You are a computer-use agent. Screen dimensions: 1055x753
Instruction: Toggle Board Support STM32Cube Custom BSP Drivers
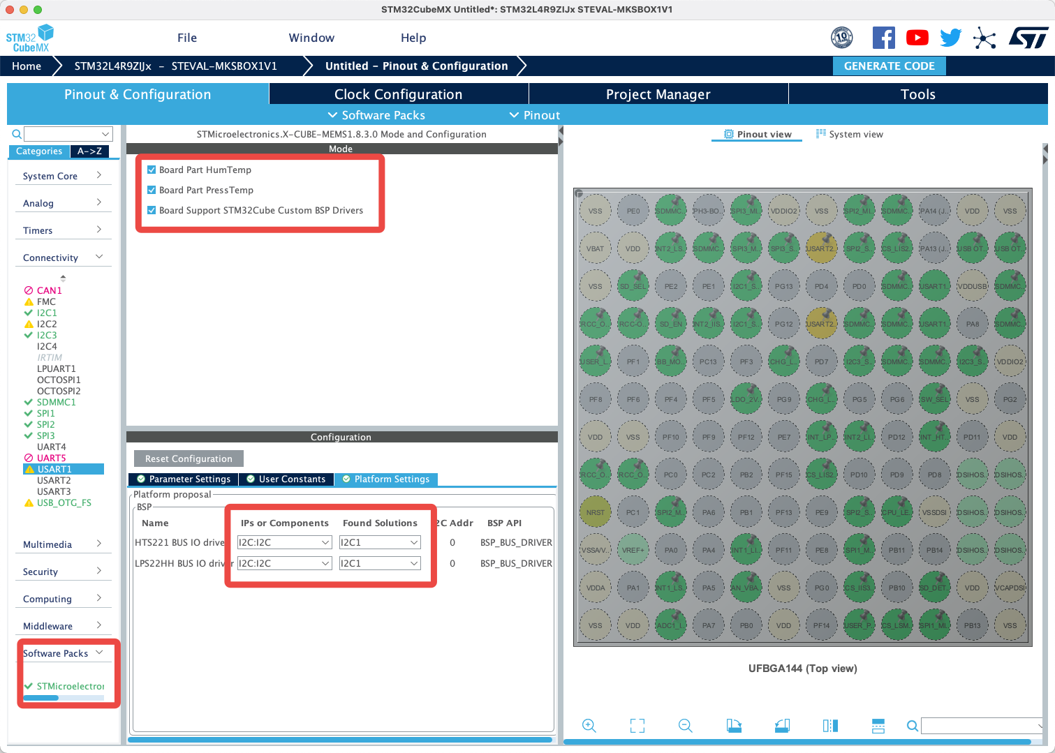coord(152,210)
